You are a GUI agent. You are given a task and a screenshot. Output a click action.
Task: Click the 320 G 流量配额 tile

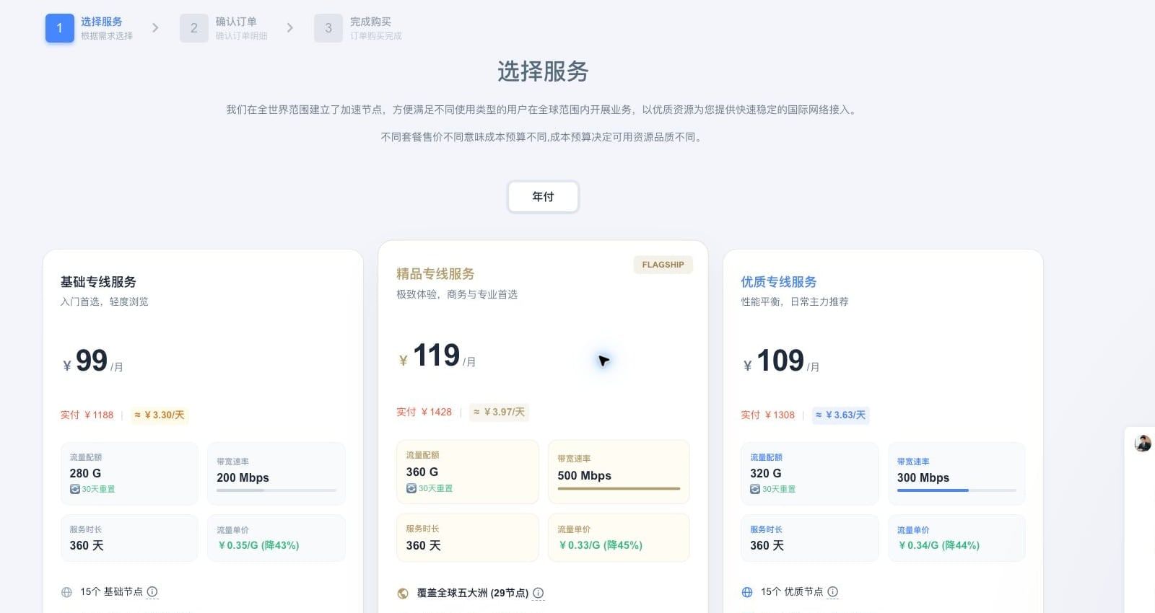809,473
